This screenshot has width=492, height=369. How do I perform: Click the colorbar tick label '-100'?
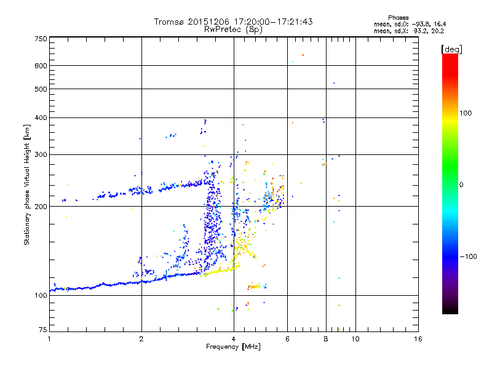pyautogui.click(x=469, y=256)
